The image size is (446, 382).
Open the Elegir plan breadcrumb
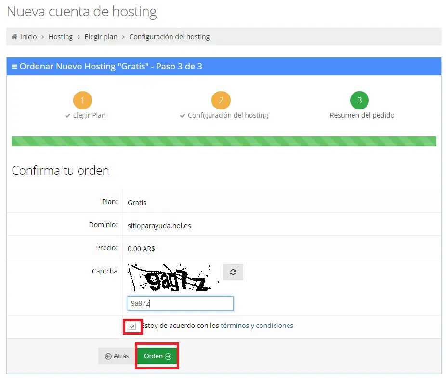[x=101, y=37]
